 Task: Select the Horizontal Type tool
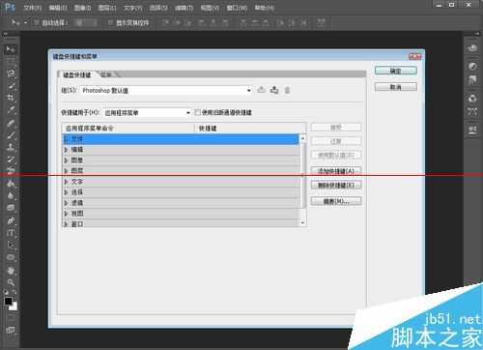pyautogui.click(x=11, y=233)
